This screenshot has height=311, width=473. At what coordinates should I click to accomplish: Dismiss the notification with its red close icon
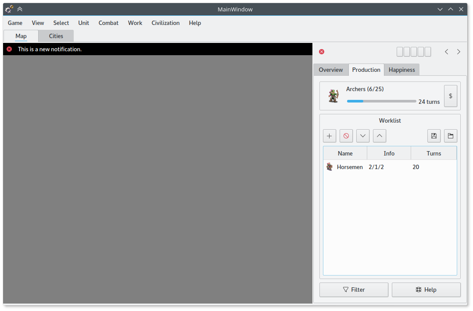(9, 49)
